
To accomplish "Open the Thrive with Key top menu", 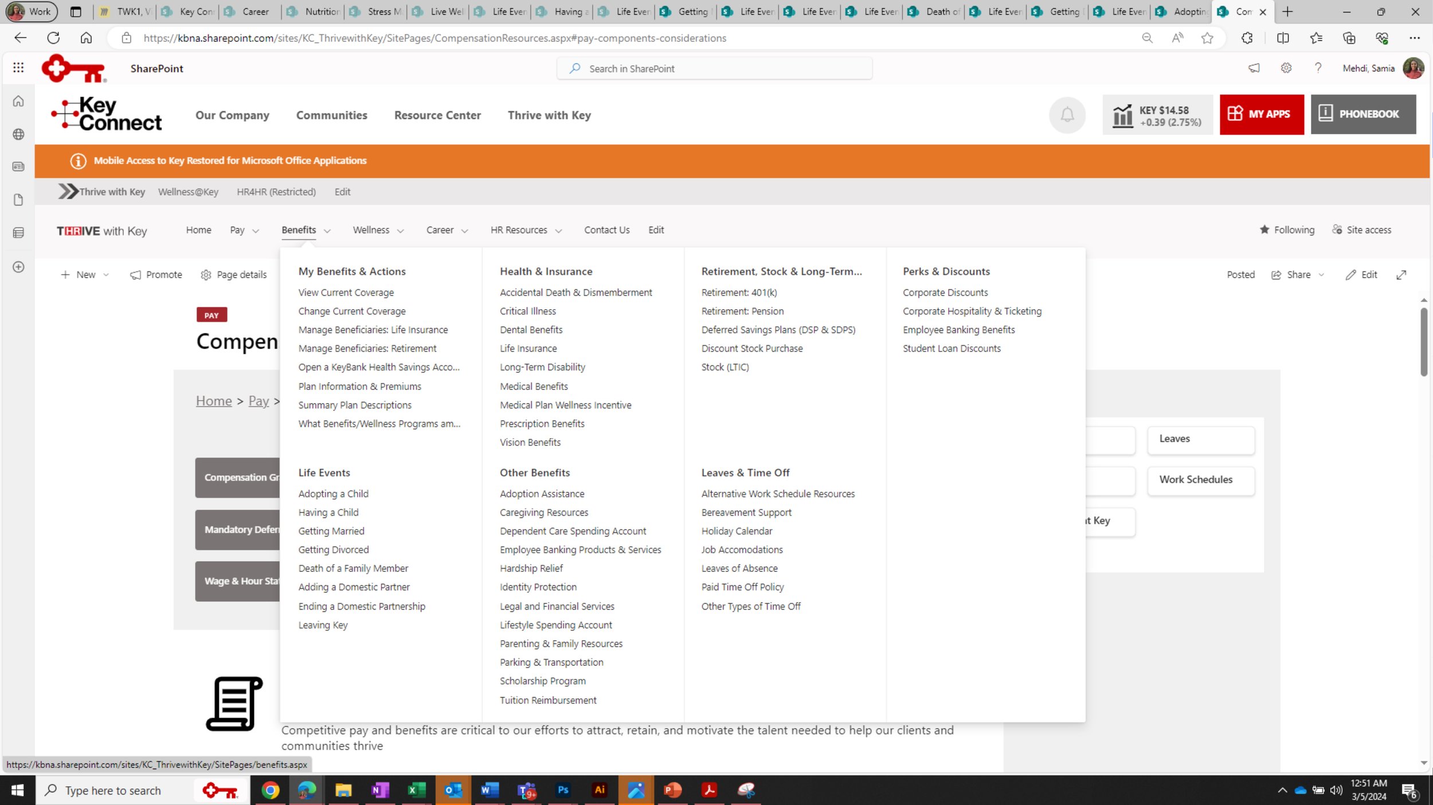I will (x=549, y=115).
